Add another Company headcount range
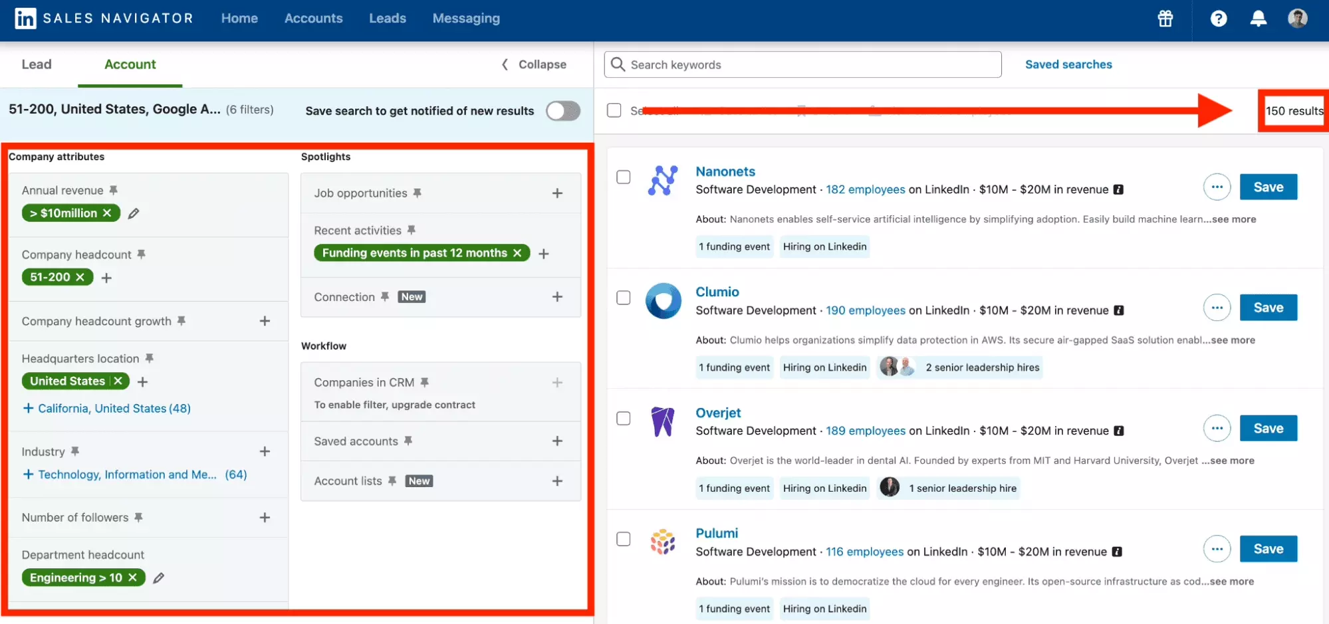 (106, 278)
